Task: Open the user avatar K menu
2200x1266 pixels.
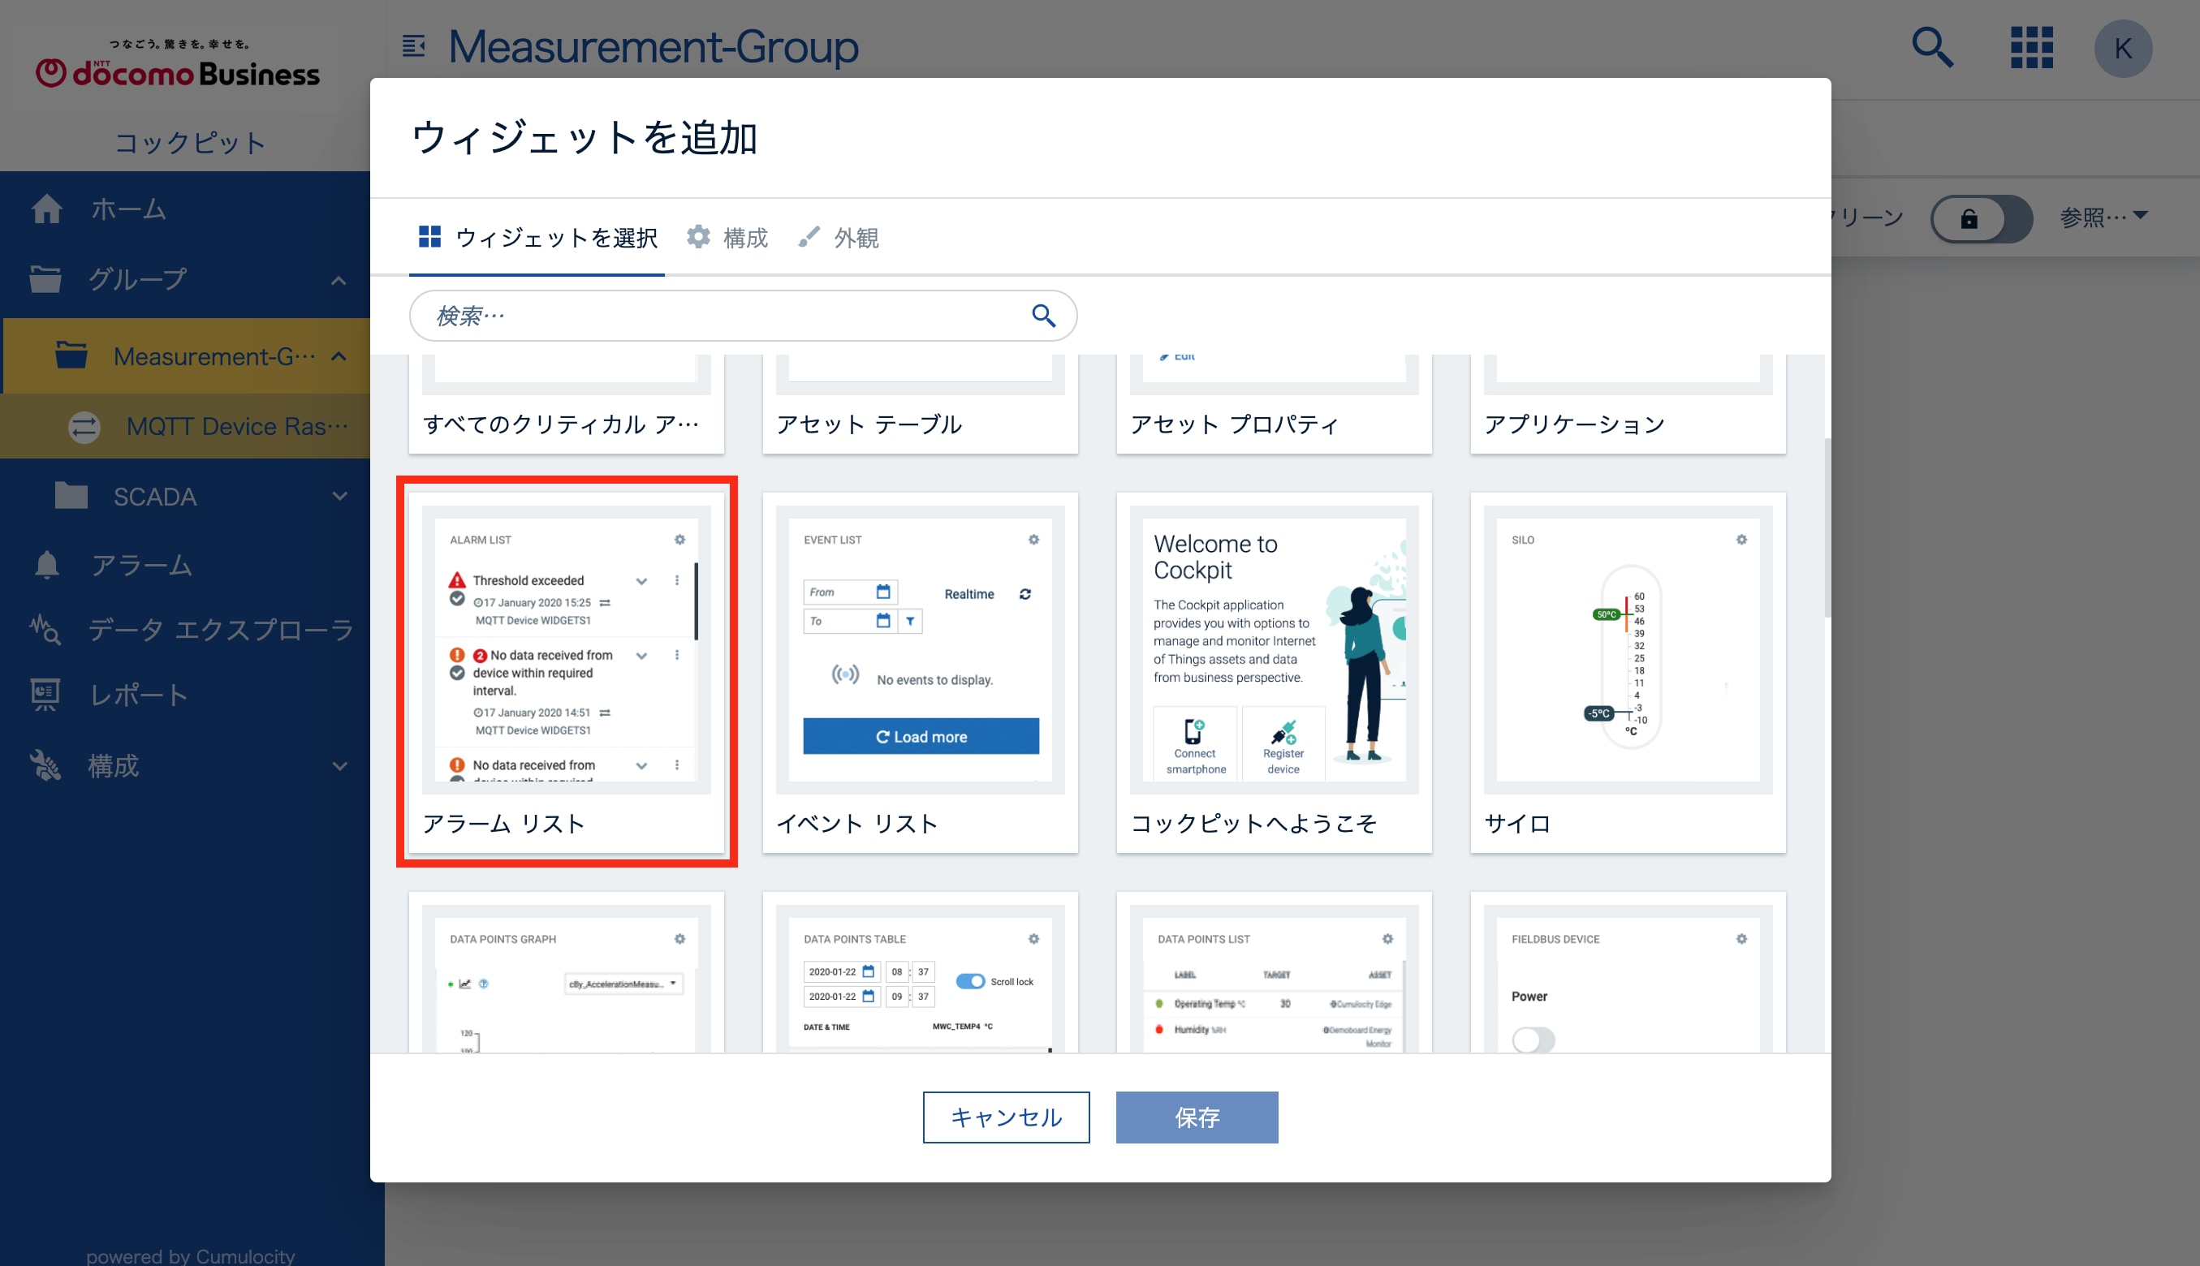Action: coord(2123,49)
